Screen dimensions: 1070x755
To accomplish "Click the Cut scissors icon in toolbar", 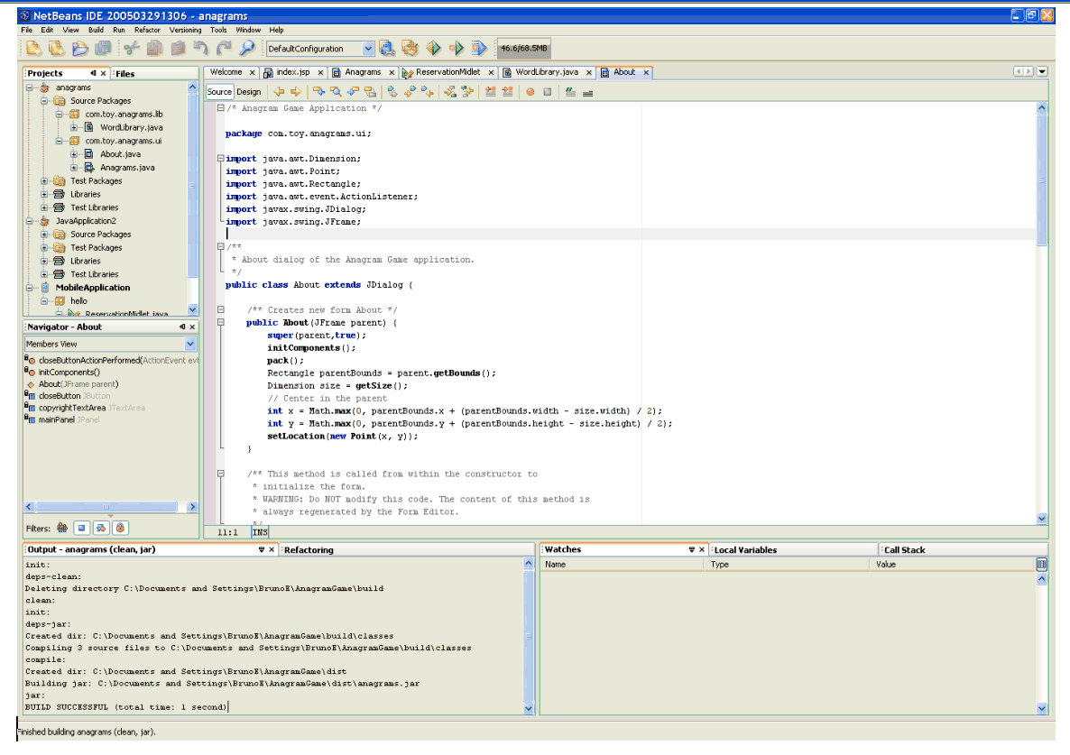I will [132, 49].
